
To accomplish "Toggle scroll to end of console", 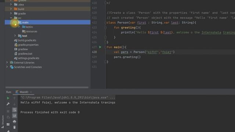I will (14, 116).
